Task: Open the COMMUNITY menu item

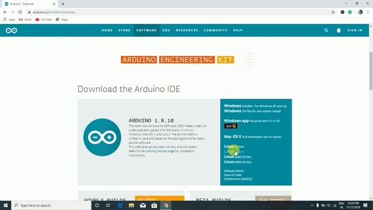Action: 216,30
